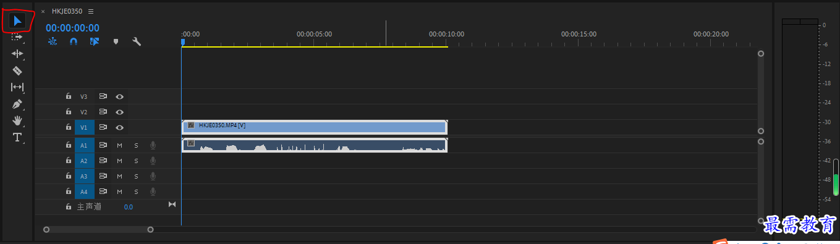Solo track A1
This screenshot has height=244, width=840.
pos(137,145)
